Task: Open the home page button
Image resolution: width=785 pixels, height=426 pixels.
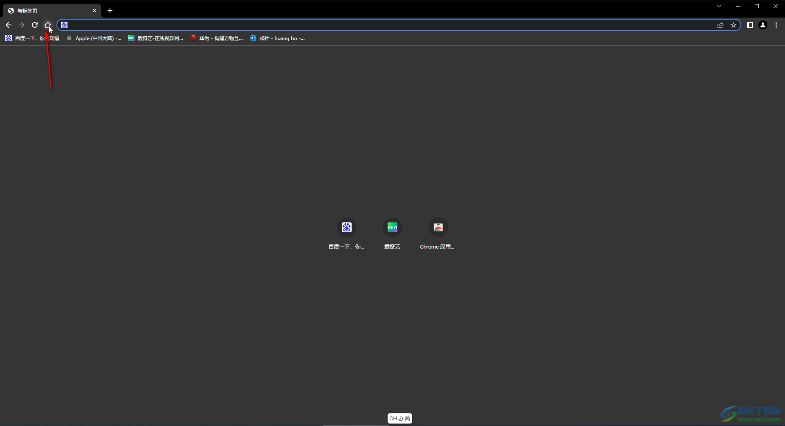Action: point(48,25)
